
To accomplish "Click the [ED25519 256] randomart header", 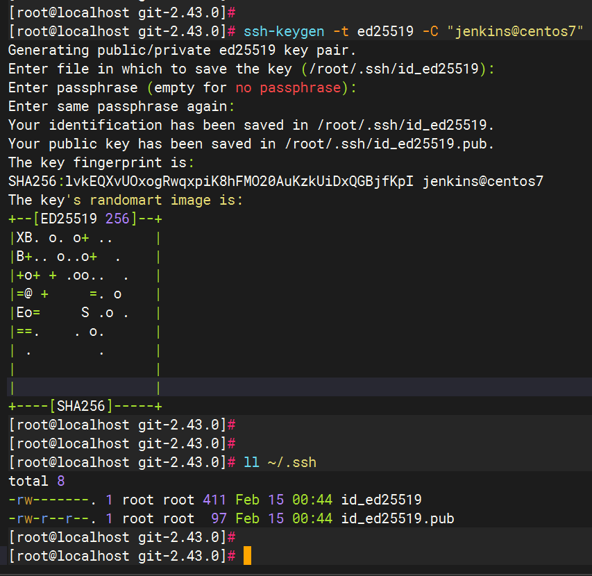I will coord(85,219).
